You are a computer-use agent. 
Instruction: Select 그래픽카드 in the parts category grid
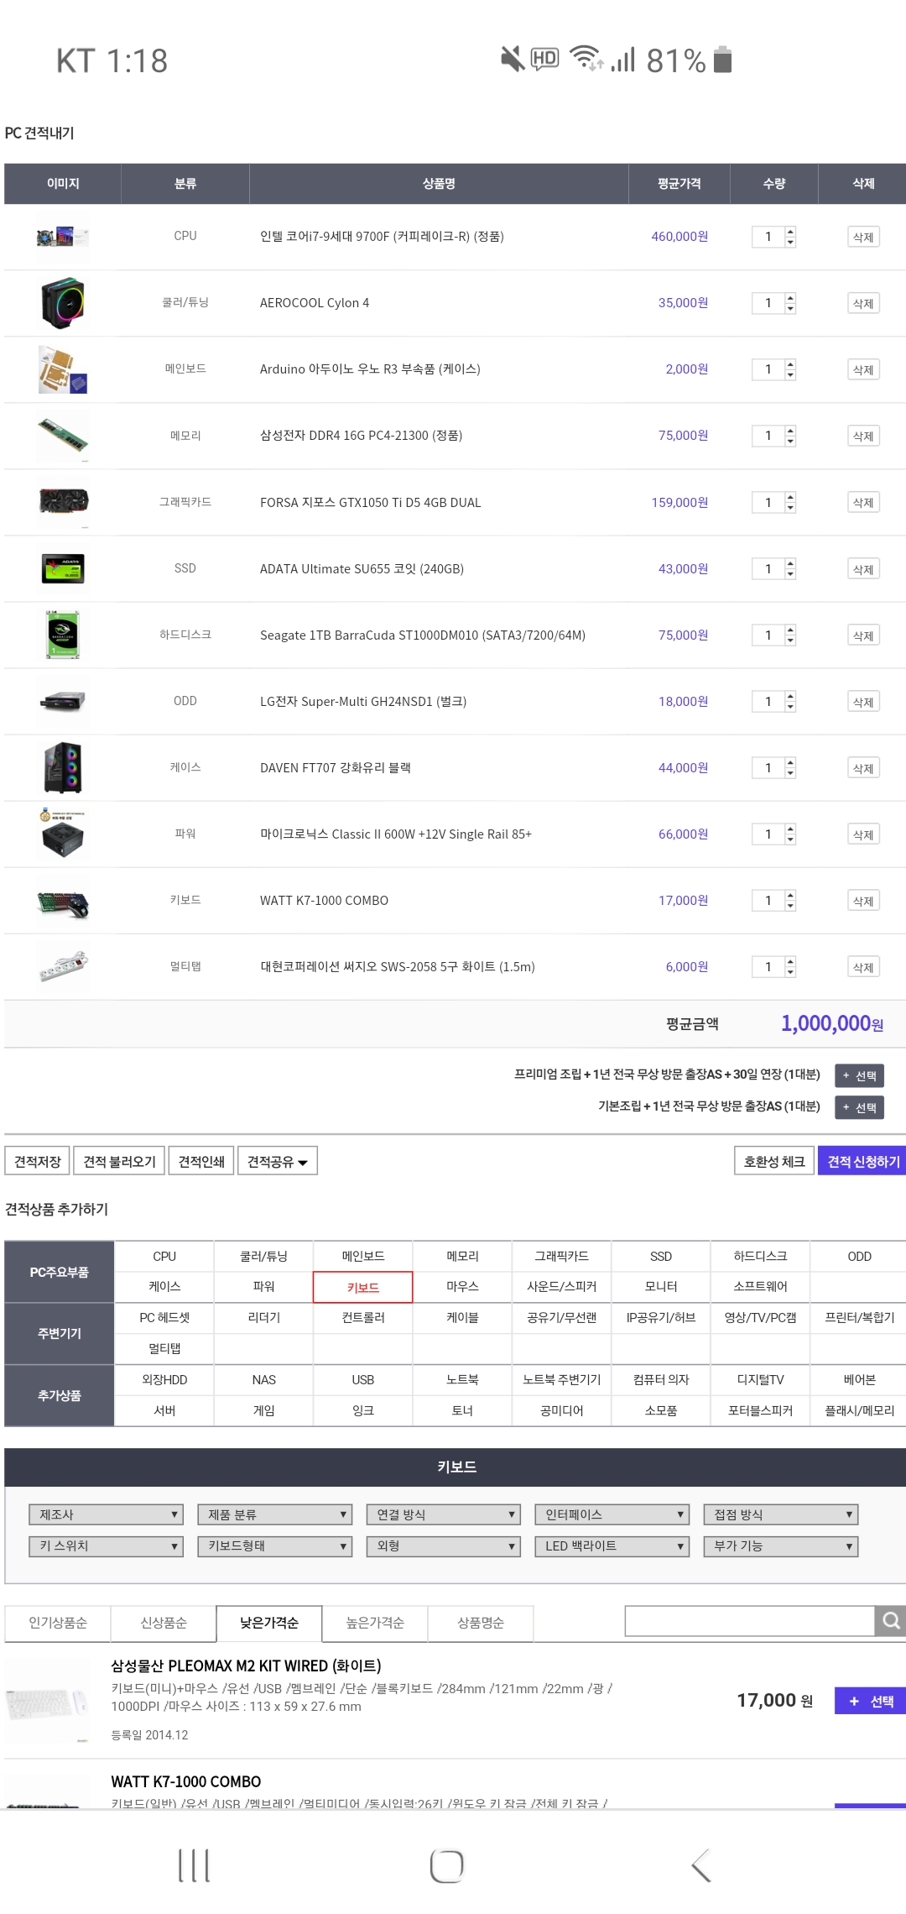click(561, 1256)
